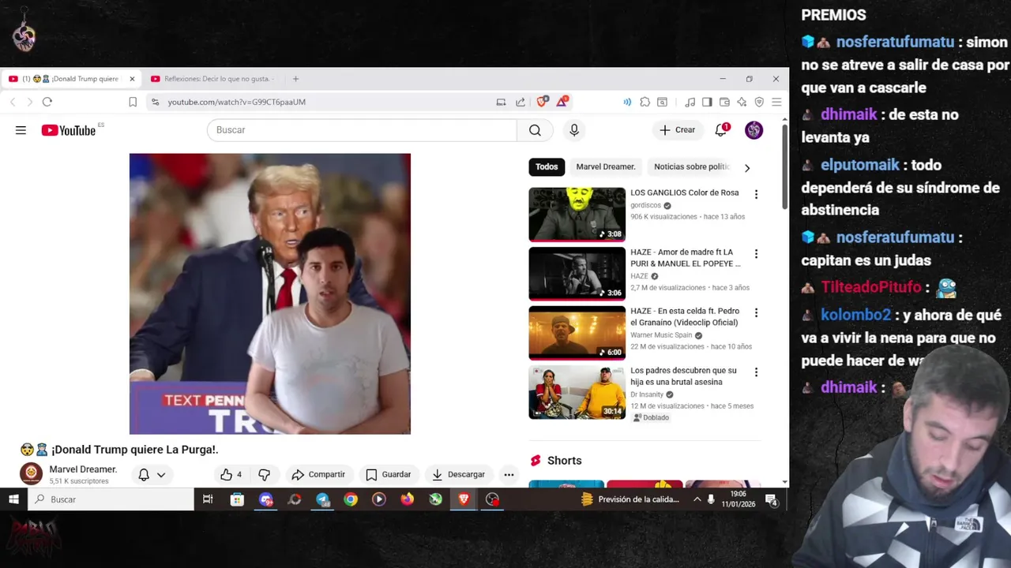Show hidden system tray icons chevron
1011x568 pixels.
pyautogui.click(x=697, y=499)
